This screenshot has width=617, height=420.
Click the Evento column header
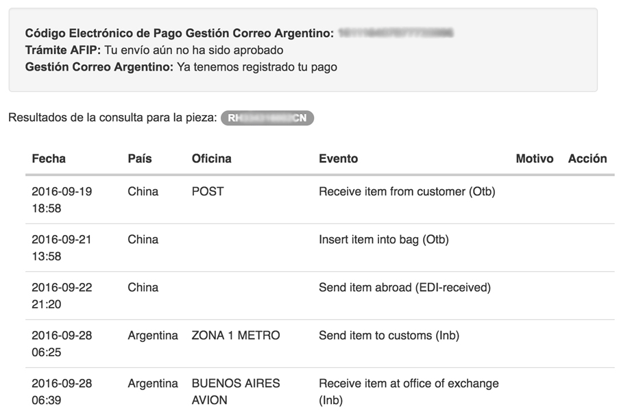[x=338, y=158]
